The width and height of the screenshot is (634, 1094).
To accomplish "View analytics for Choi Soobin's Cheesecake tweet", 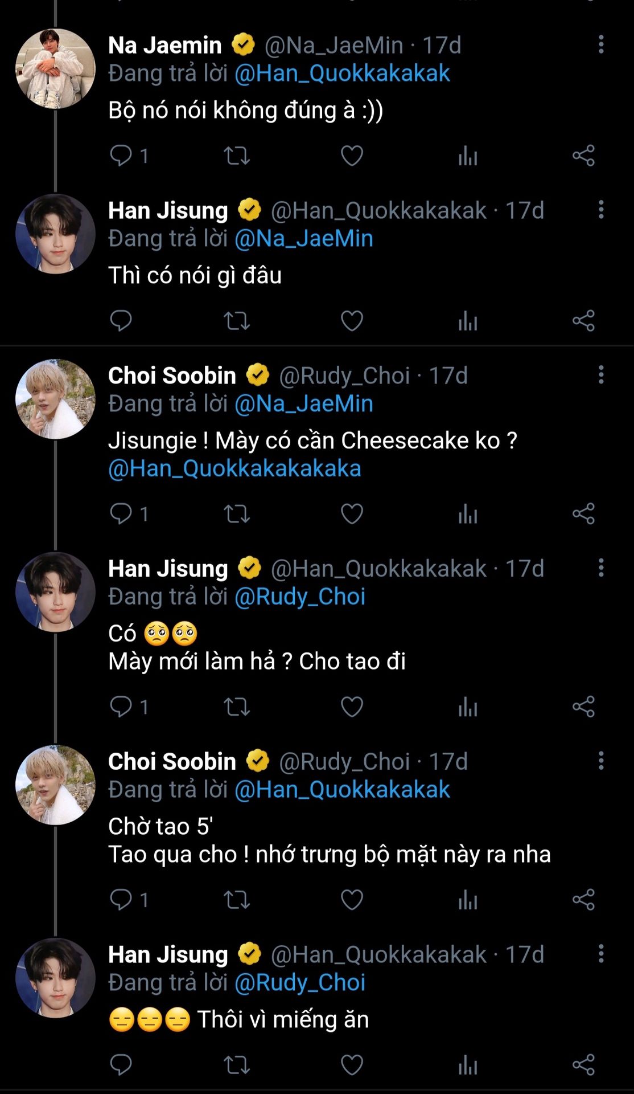I will coord(467,514).
